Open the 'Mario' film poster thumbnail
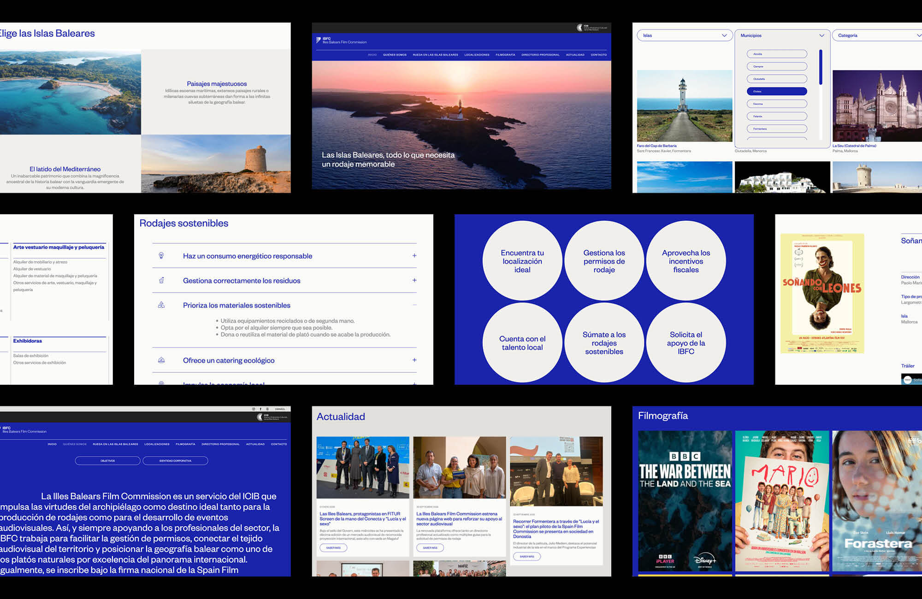 click(x=781, y=501)
